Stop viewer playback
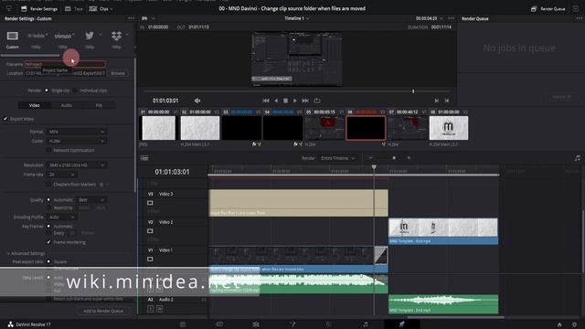This screenshot has width=585, height=329. (285, 101)
